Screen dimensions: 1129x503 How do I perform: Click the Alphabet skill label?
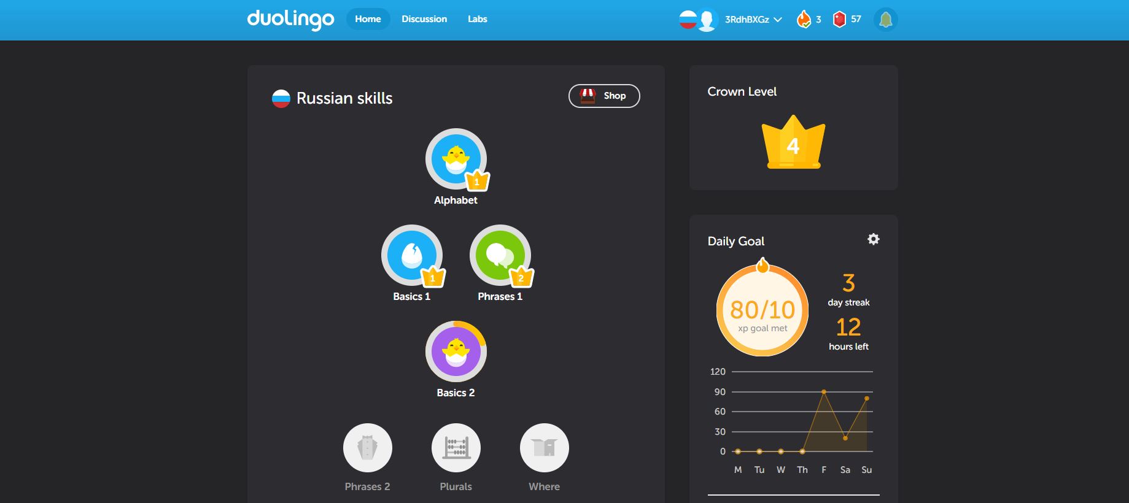(456, 200)
